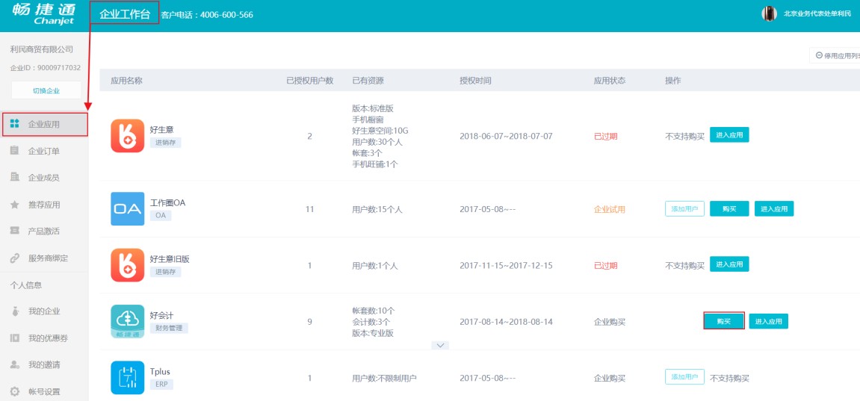
Task: Click 添加用户 for 工作圈OA
Action: [684, 209]
